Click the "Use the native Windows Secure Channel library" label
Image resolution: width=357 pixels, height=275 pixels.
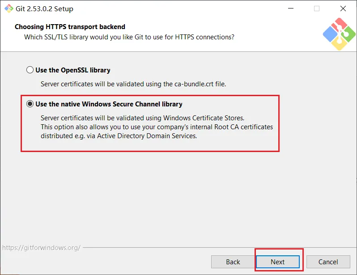pyautogui.click(x=109, y=104)
